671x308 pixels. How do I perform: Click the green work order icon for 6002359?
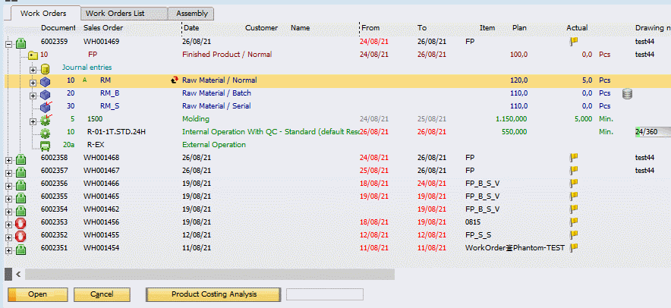pos(21,43)
